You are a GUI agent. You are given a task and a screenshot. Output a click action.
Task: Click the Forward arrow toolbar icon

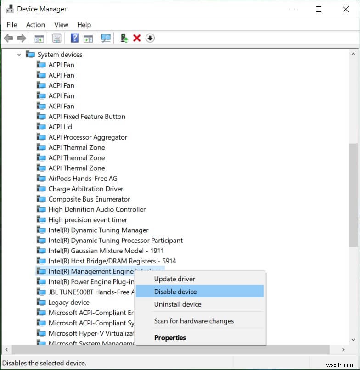point(22,38)
